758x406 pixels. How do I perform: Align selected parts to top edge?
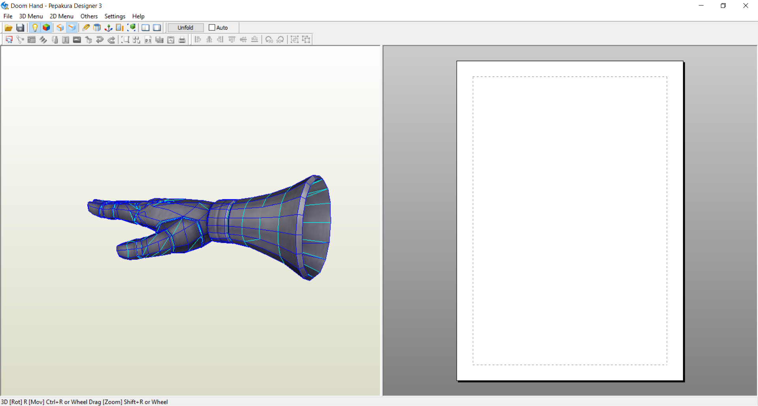[232, 39]
